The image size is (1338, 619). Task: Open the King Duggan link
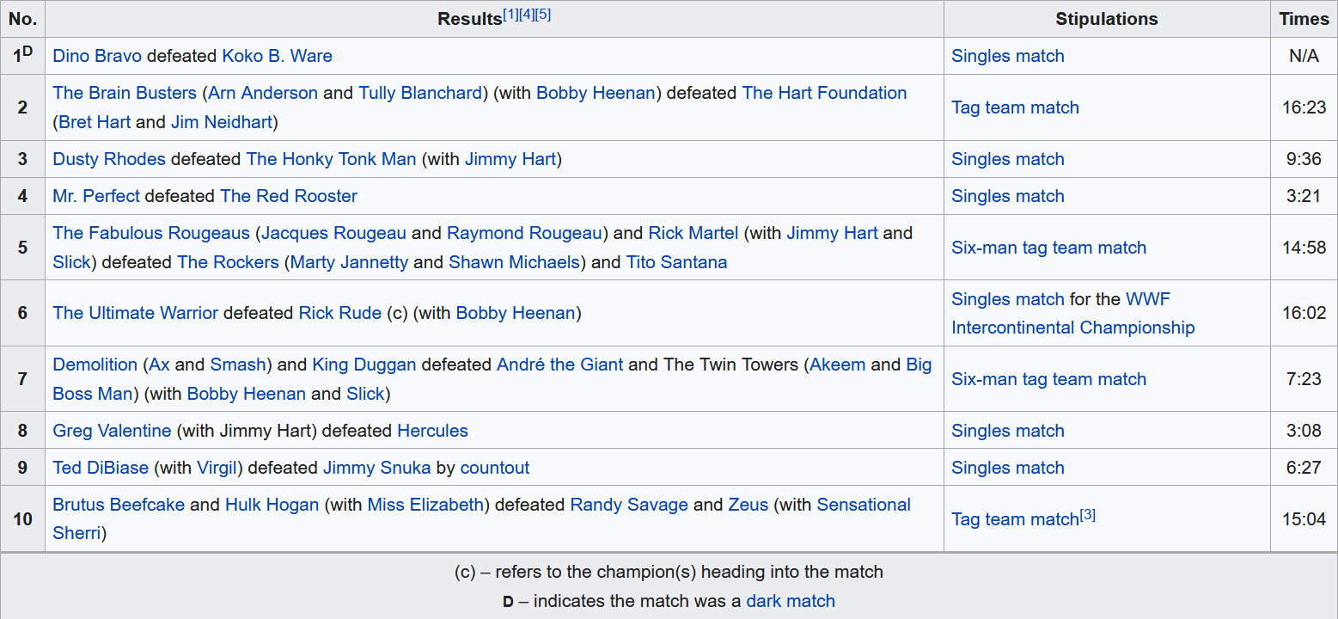(364, 365)
